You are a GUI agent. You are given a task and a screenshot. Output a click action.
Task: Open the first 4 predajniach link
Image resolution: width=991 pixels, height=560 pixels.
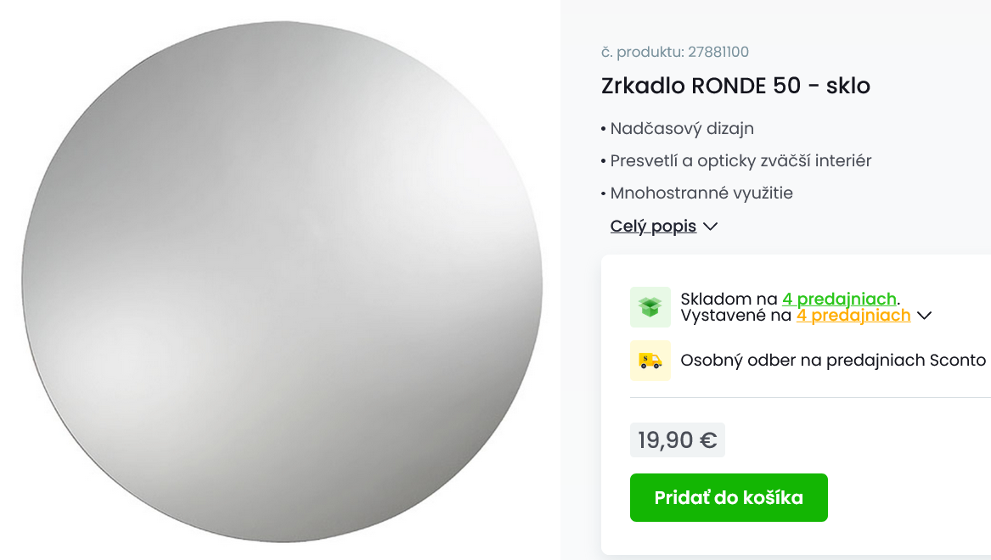[837, 299]
